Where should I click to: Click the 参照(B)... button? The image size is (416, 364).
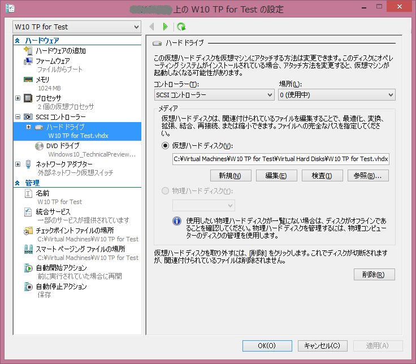point(368,176)
